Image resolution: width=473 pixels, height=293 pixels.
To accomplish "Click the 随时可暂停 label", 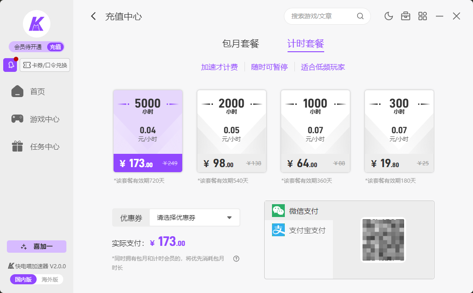I will click(269, 67).
